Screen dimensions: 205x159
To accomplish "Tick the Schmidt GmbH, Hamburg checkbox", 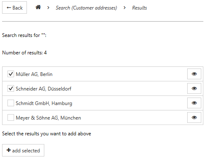I will (11, 103).
